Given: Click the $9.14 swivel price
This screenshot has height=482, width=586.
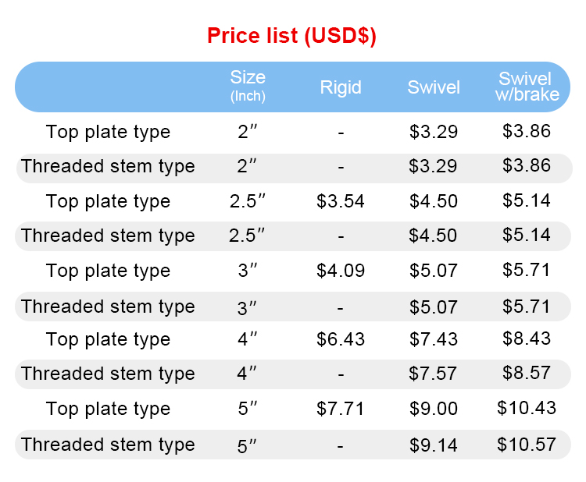Looking at the screenshot, I should (x=434, y=445).
